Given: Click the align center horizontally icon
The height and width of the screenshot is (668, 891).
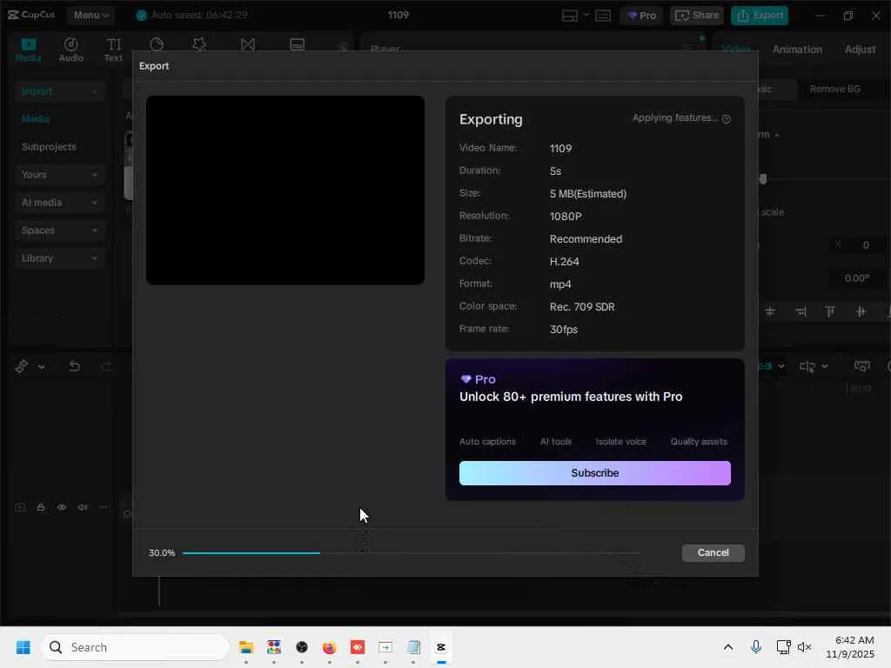Looking at the screenshot, I should [770, 311].
